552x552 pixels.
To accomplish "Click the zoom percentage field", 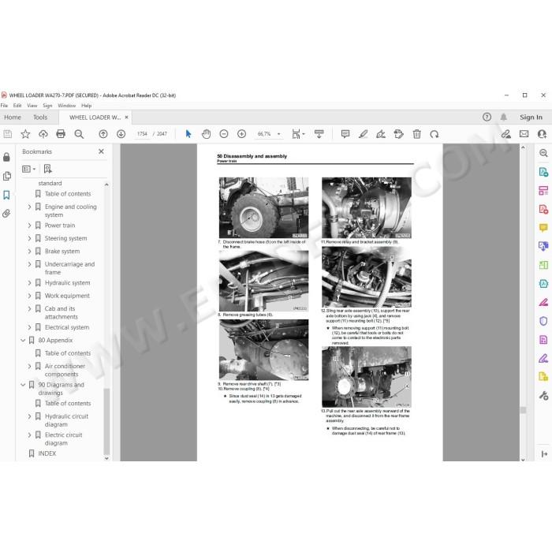I will pos(264,134).
